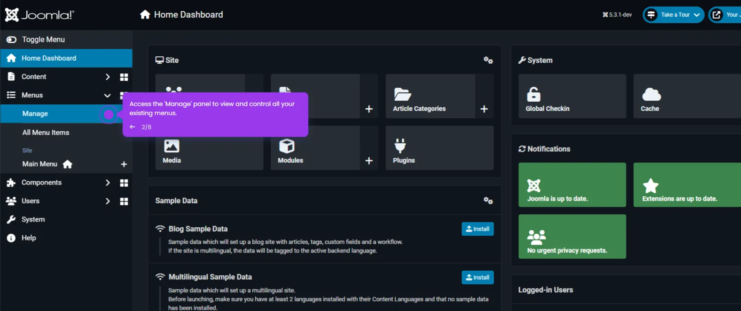Click the Site label under Menus

pos(27,150)
